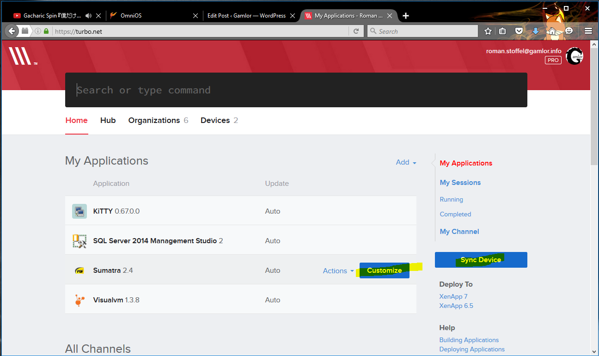Click the Sync Device button

coord(481,260)
